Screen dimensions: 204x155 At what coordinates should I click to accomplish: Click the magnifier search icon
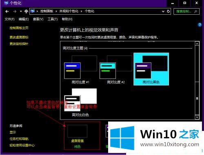click(195, 11)
